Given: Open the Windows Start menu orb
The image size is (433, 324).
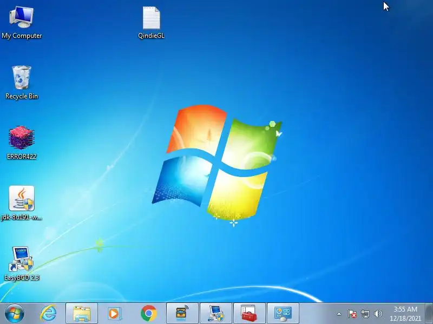Looking at the screenshot, I should [15, 314].
